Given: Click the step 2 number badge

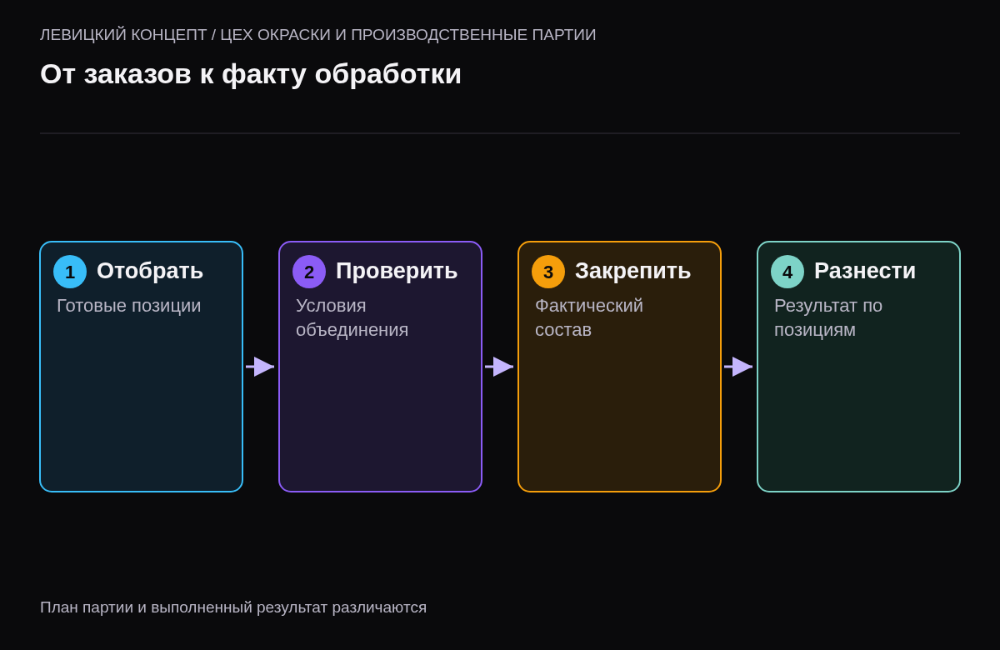Looking at the screenshot, I should 309,272.
